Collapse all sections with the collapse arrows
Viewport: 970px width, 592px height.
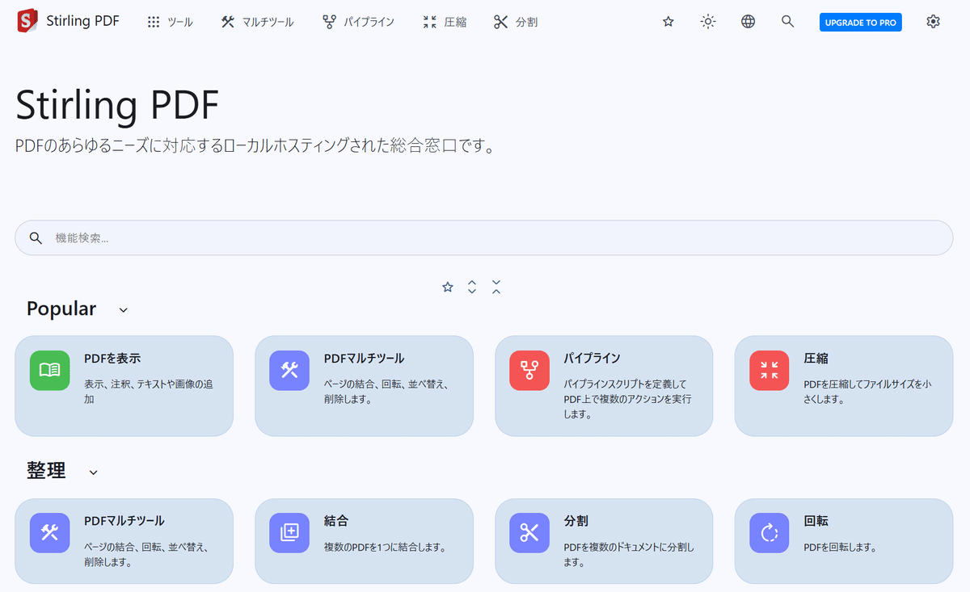[x=496, y=287]
